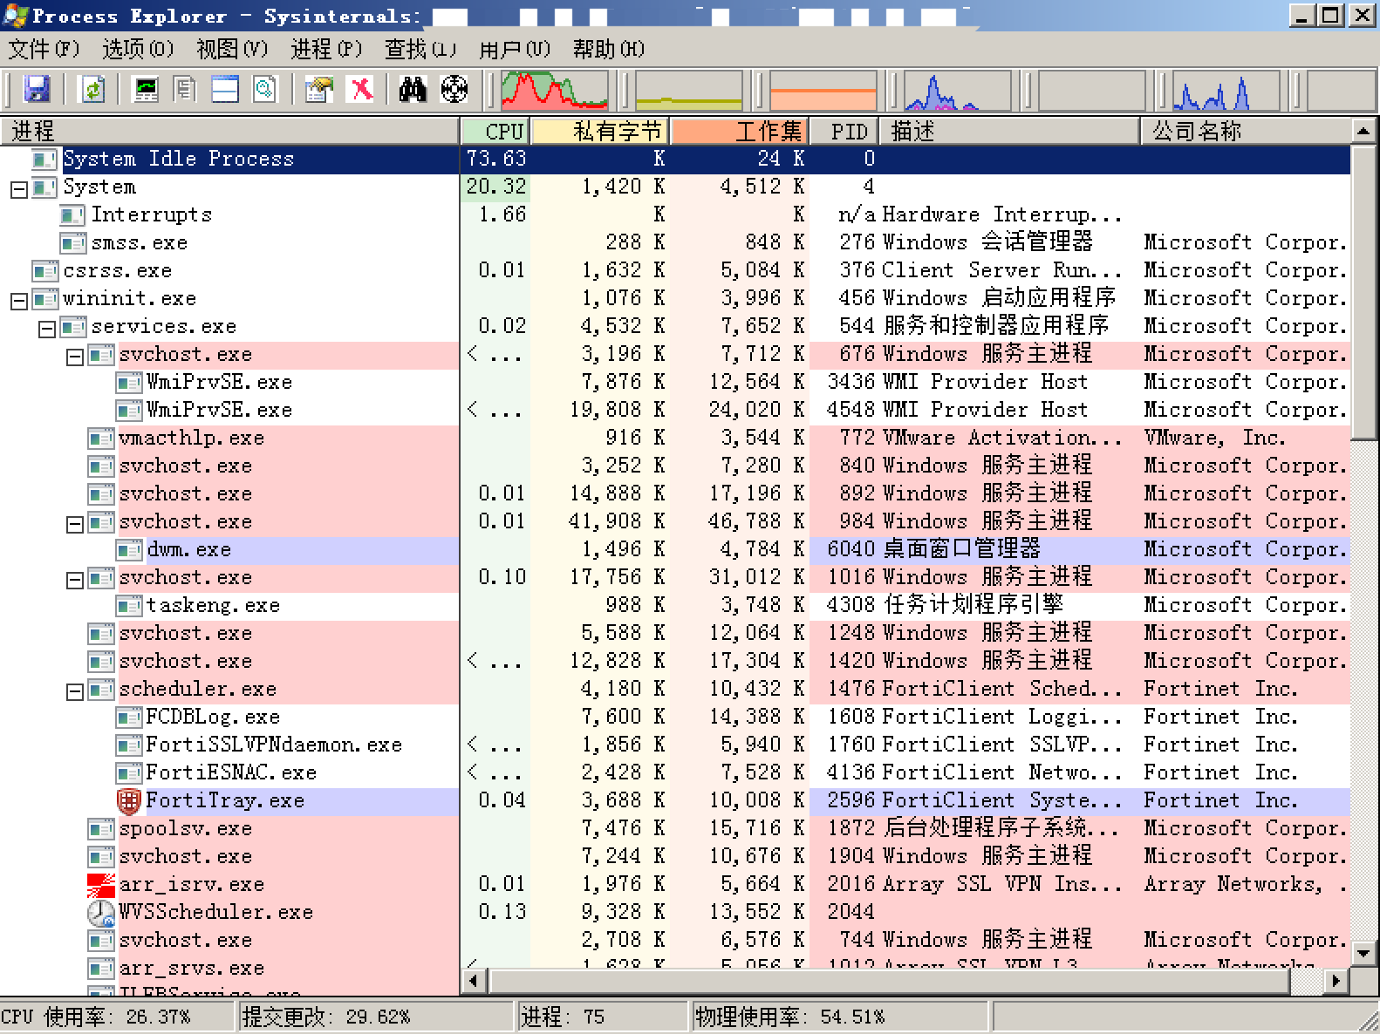Select the WmiPrvSE.exe row with PID 3436
This screenshot has height=1034, width=1380.
675,382
